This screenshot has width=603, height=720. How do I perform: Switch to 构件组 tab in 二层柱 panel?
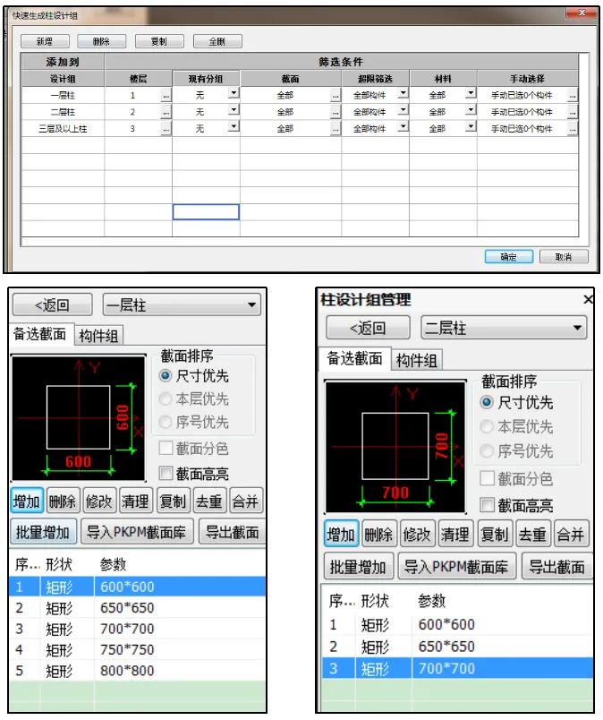(x=417, y=360)
